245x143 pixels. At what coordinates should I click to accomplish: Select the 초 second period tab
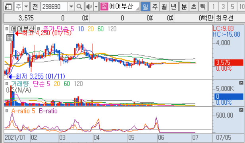tap(194, 7)
